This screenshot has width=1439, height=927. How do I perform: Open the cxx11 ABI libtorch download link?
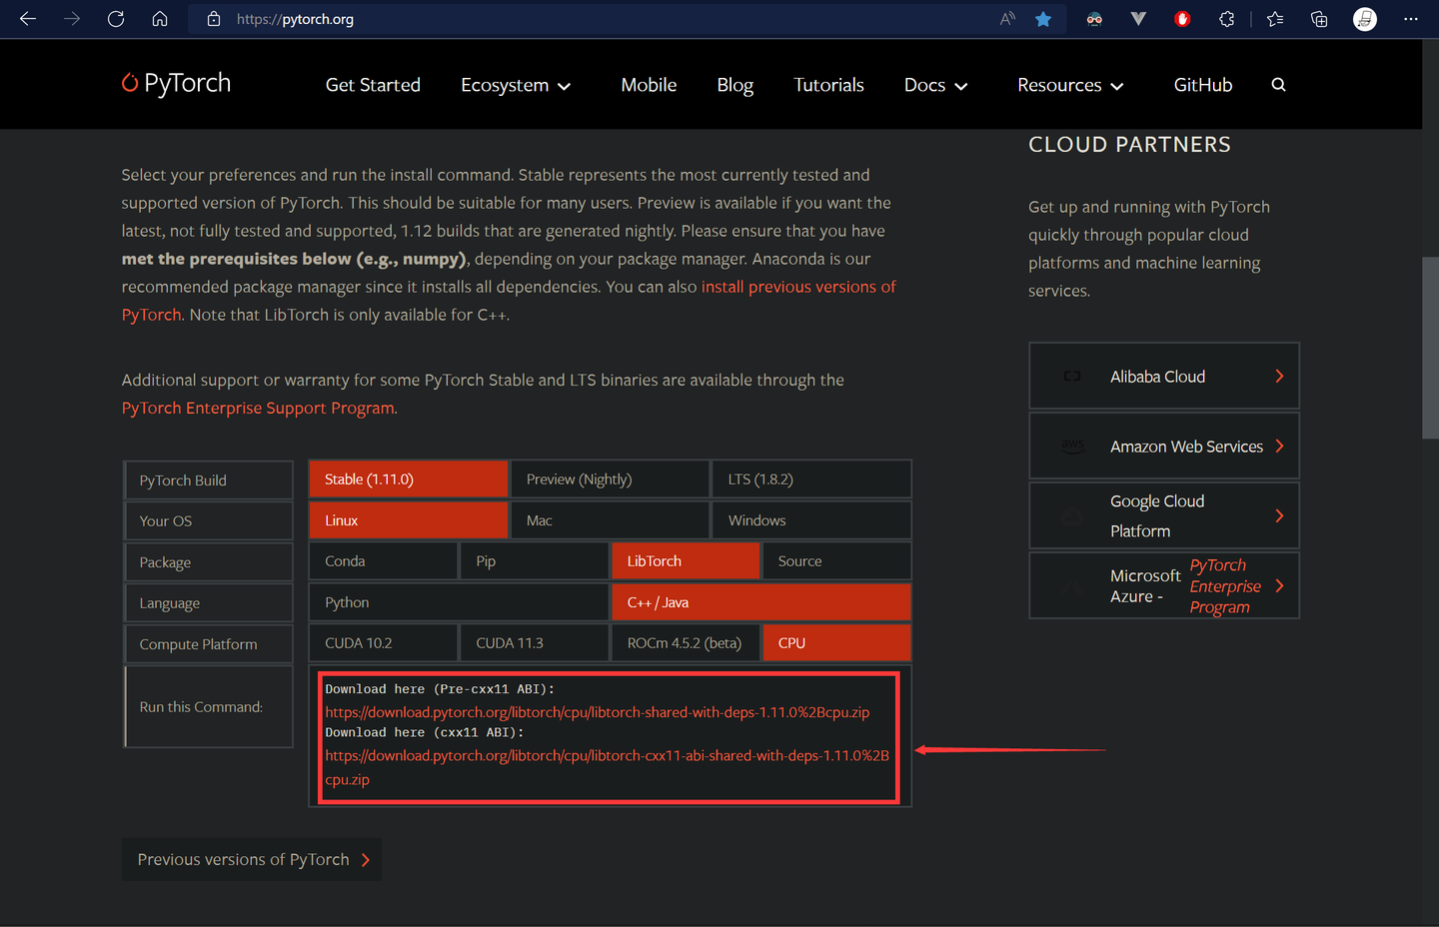pyautogui.click(x=607, y=767)
